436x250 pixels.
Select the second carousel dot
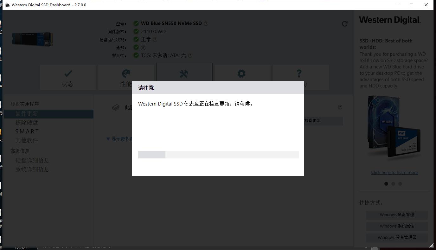click(x=393, y=183)
